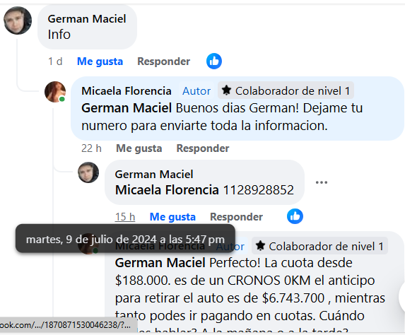Click the star icon in lower Colaborador badge
Screen dimensions: 405x335
[x=260, y=246]
